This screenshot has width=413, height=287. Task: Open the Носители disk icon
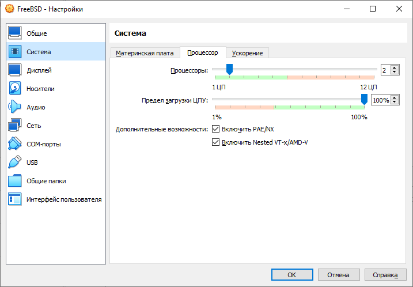pyautogui.click(x=15, y=89)
